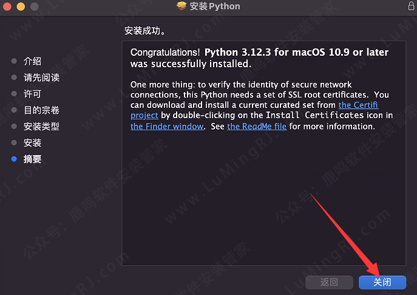Click the lock icon in title bar

[x=411, y=6]
